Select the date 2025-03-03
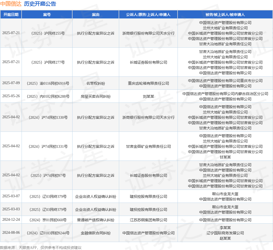273x250 pixels. (x=11, y=209)
